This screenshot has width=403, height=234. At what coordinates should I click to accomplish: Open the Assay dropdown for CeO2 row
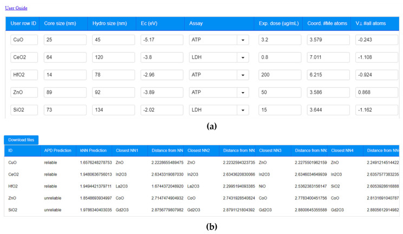(x=243, y=57)
